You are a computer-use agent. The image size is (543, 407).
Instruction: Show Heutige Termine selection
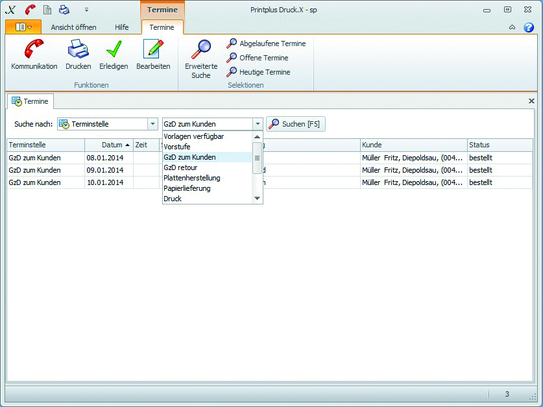(258, 72)
